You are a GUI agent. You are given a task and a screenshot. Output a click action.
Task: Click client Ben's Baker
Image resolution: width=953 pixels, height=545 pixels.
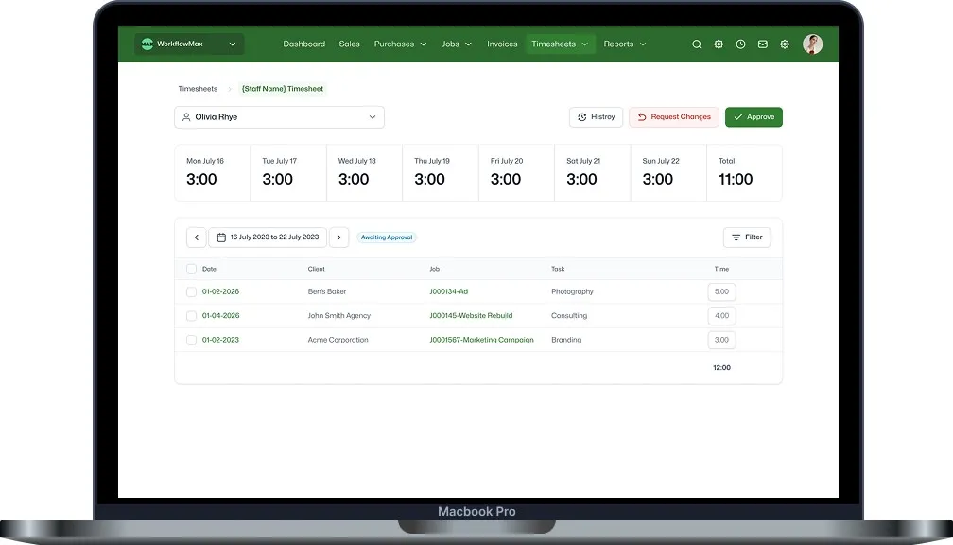click(327, 292)
